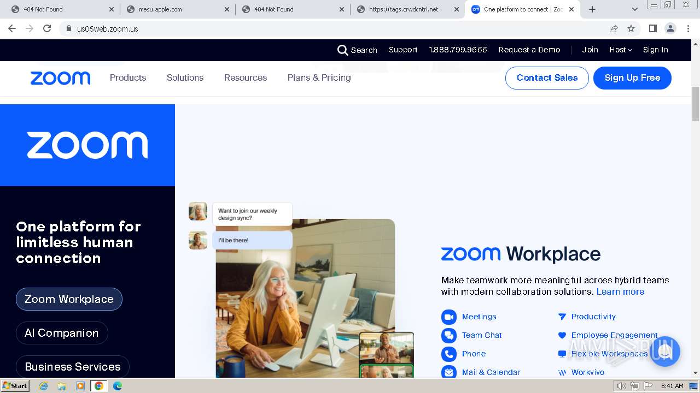Select the Zoom Workplace pill

click(x=69, y=299)
